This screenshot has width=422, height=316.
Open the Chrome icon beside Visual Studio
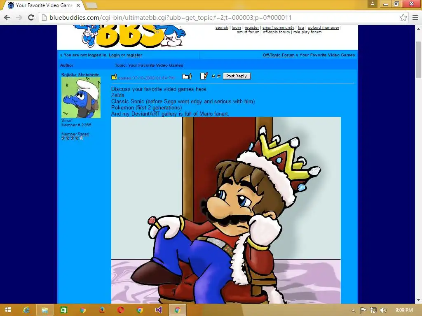[x=139, y=310]
